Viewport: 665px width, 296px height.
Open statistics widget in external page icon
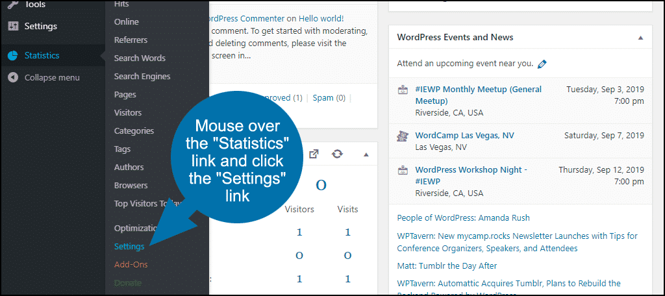pos(314,154)
